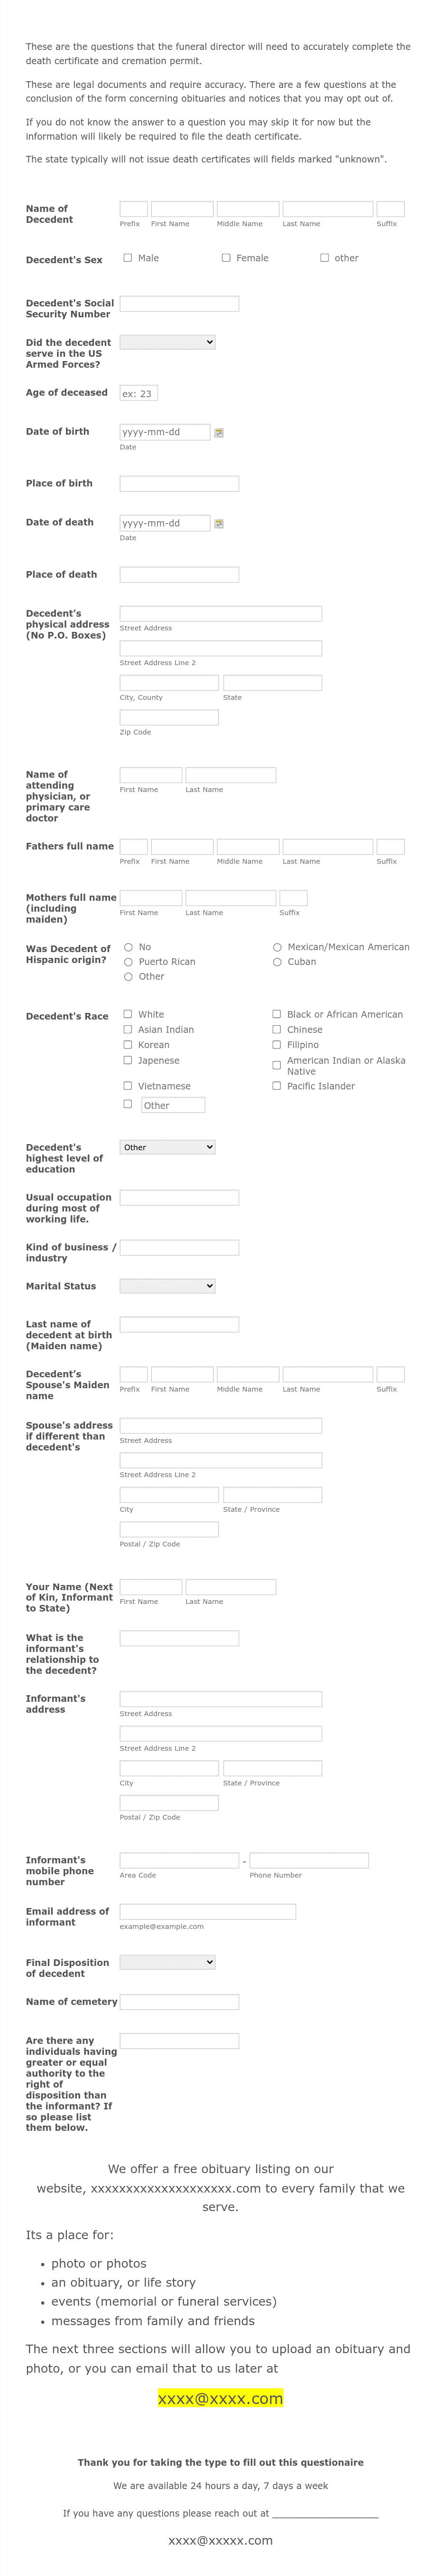Open the Marital Status dropdown
The height and width of the screenshot is (2576, 441).
165,1286
